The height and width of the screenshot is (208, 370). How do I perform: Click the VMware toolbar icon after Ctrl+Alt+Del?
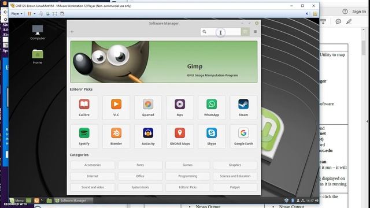pyautogui.click(x=48, y=14)
